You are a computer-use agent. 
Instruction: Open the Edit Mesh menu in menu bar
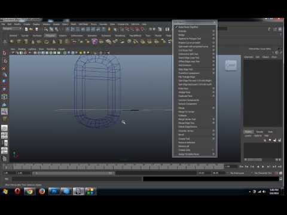(x=83, y=24)
